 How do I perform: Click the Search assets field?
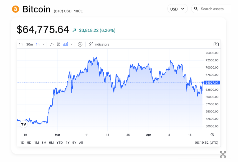point(214,9)
